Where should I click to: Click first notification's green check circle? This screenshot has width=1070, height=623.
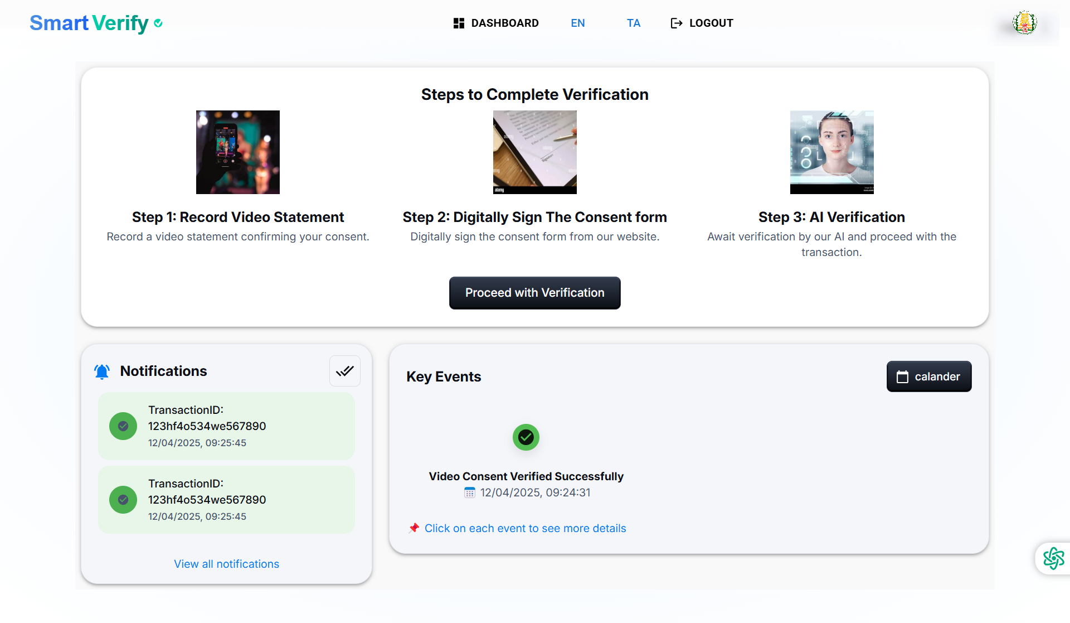(x=123, y=426)
